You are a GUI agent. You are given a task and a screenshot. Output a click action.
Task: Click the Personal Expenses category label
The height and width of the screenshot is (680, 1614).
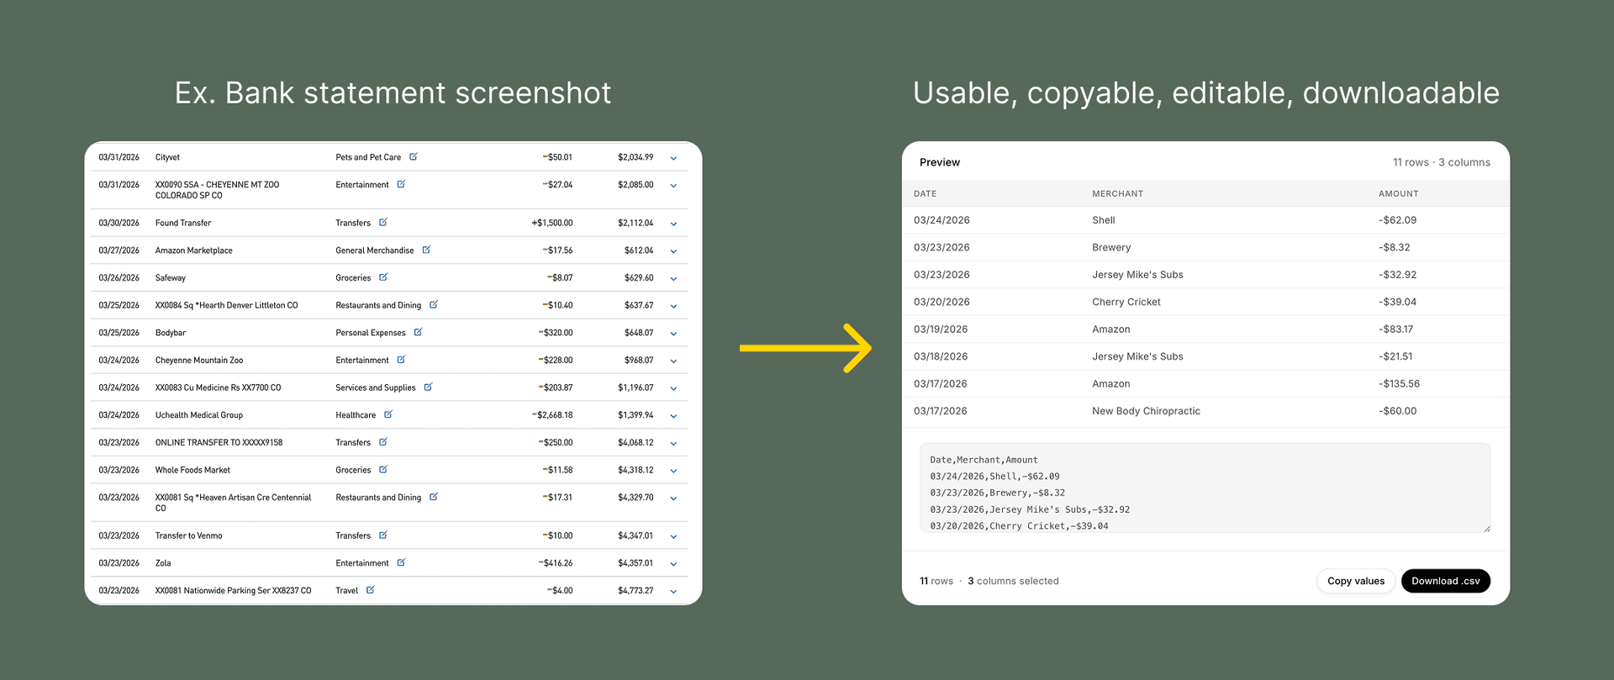(370, 333)
